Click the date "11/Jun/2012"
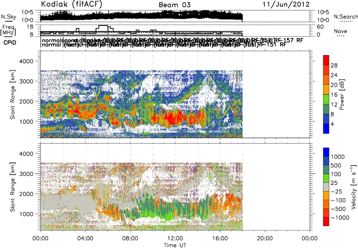 286,4
